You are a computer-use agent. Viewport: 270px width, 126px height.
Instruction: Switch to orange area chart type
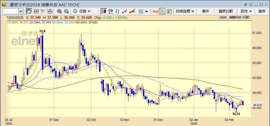(132, 11)
